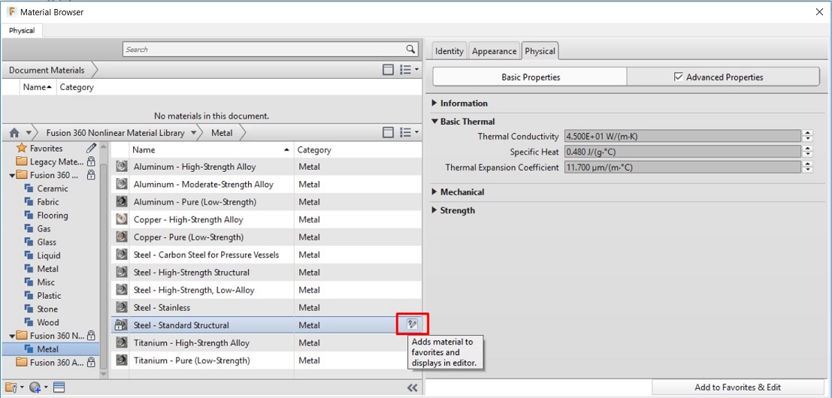Click the add to favorites and edit icon on Steel - Standard Structural
Screen dimensions: 832x398
pos(413,324)
